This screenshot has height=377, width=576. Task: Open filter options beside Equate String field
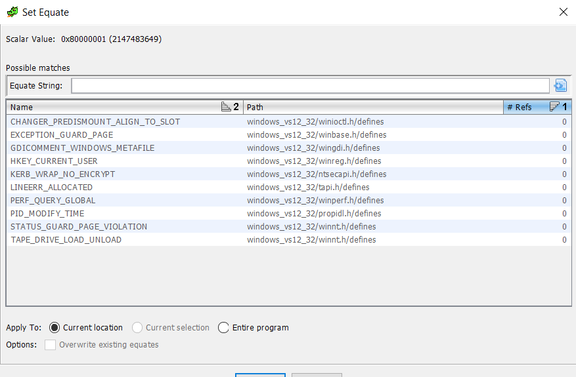pos(560,86)
